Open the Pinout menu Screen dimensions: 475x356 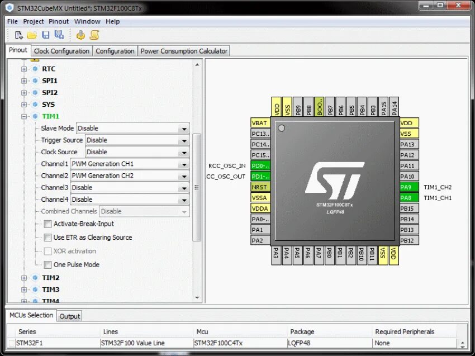[59, 21]
